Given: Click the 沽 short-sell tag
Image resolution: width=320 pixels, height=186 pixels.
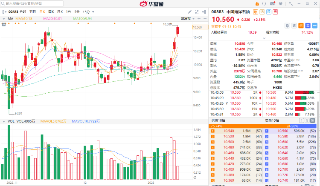Looking at the screenshot, I should (x=262, y=12).
